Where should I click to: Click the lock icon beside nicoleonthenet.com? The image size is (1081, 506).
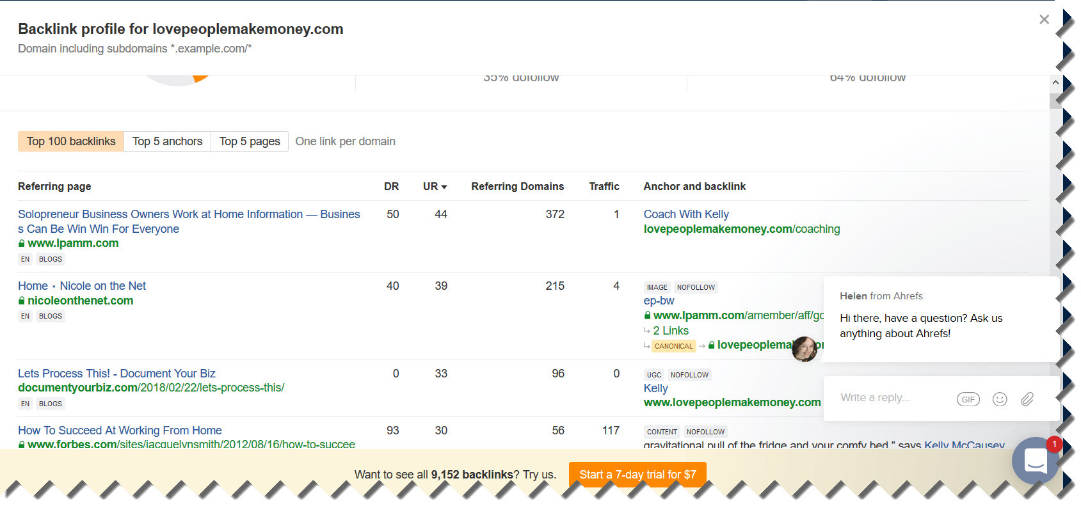click(x=22, y=301)
